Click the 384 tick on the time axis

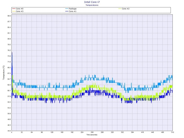[132, 132]
